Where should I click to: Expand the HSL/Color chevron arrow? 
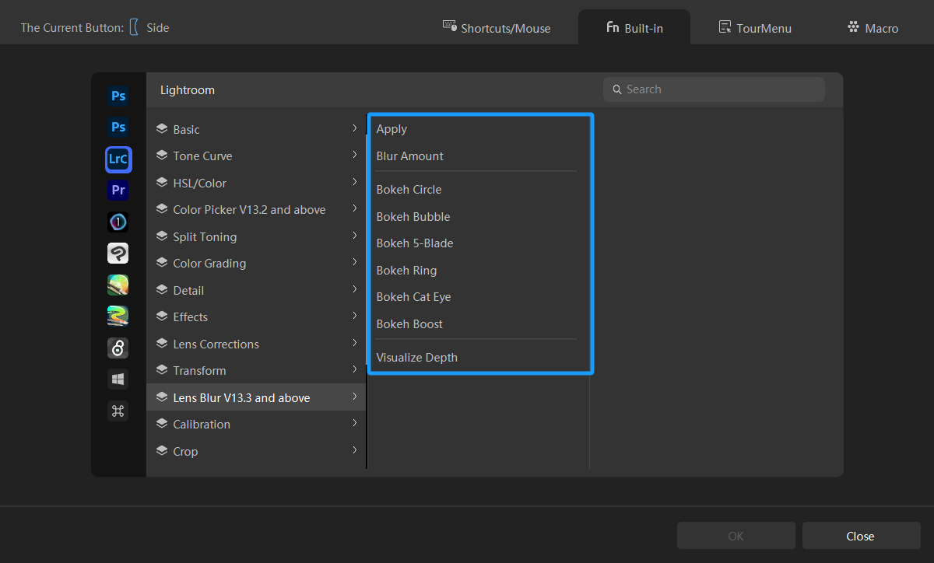point(354,182)
